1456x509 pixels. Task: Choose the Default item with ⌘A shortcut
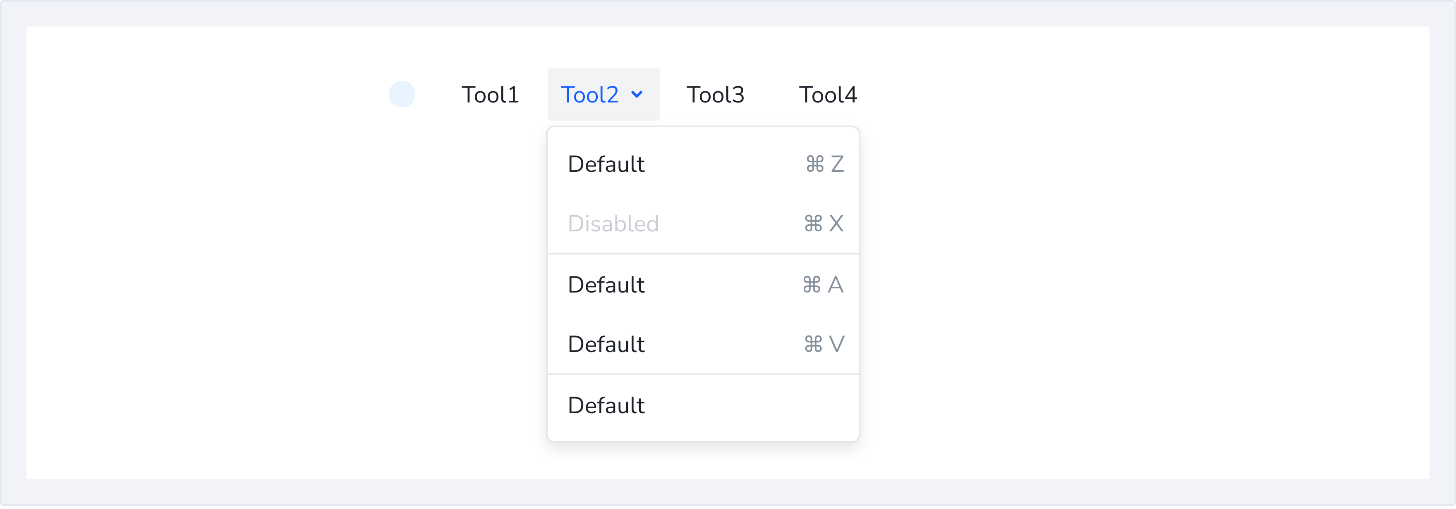606,285
